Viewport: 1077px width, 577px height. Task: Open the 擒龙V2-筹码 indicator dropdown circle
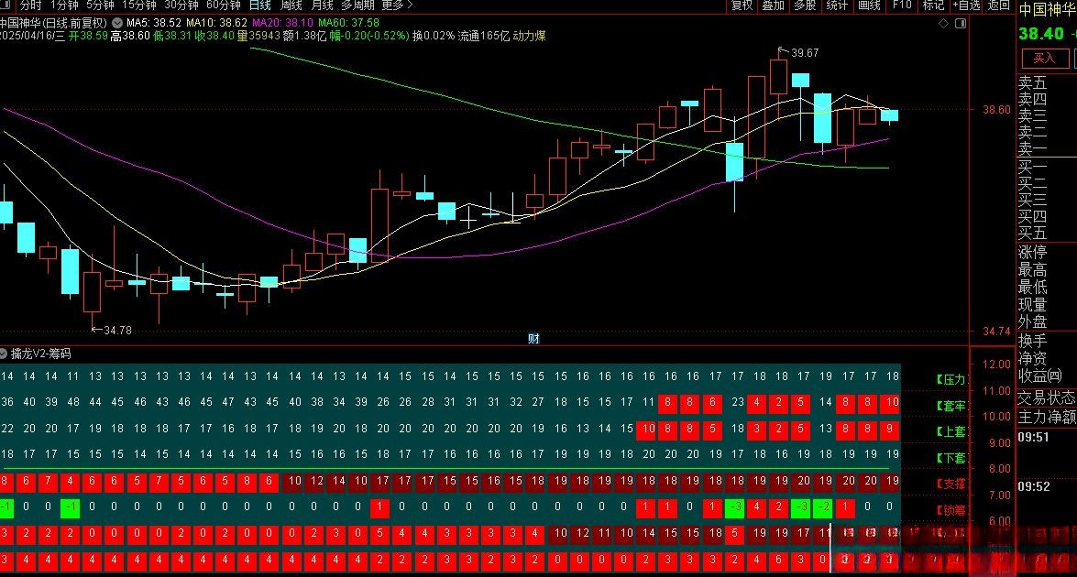coord(5,354)
